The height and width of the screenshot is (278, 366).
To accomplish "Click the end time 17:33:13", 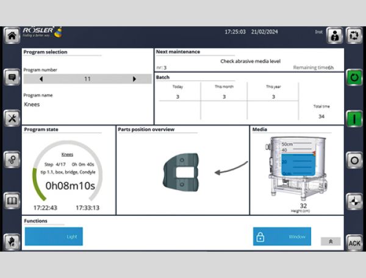I will (87, 207).
